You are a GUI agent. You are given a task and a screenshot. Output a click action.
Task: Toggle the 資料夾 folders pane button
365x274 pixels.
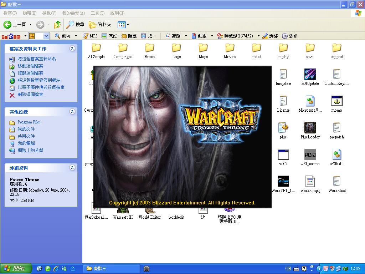[100, 25]
